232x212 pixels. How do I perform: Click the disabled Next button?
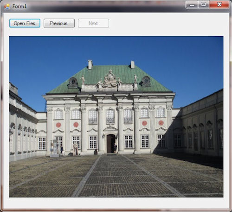[93, 23]
